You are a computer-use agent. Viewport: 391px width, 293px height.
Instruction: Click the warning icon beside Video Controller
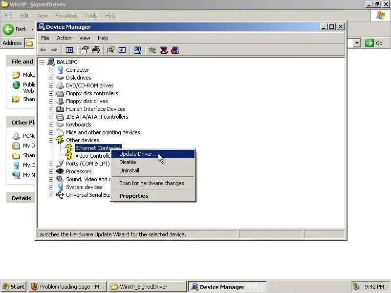pyautogui.click(x=69, y=156)
